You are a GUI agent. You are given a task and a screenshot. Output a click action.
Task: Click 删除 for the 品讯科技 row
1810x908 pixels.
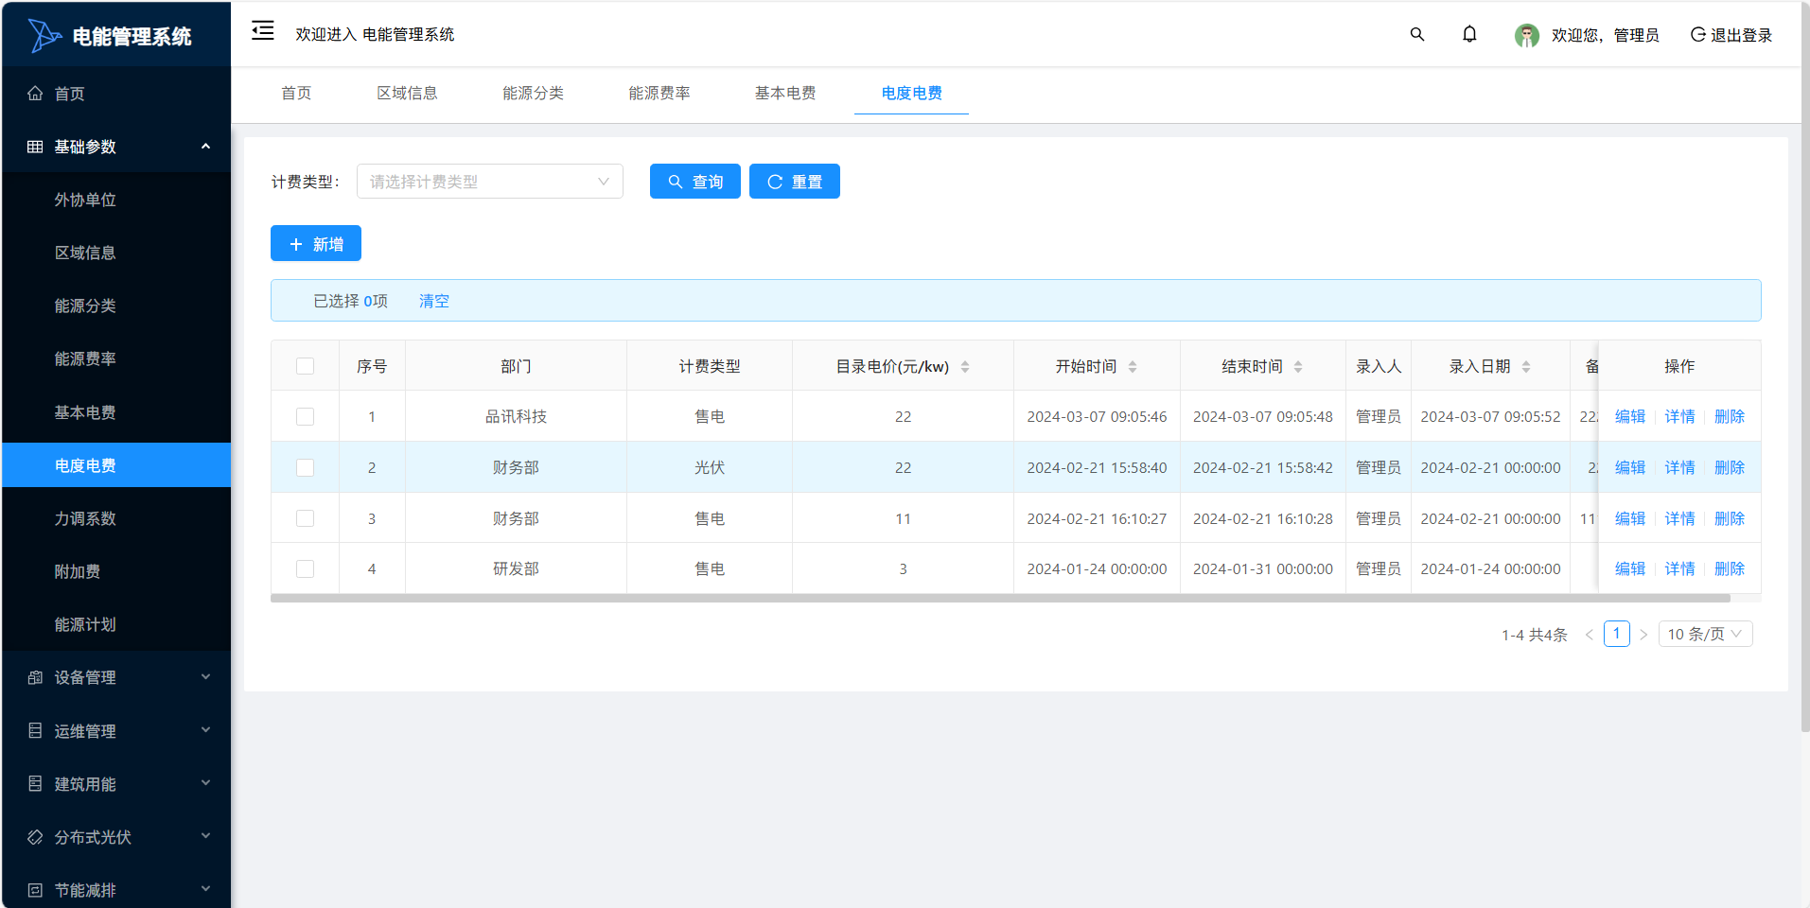click(x=1730, y=416)
